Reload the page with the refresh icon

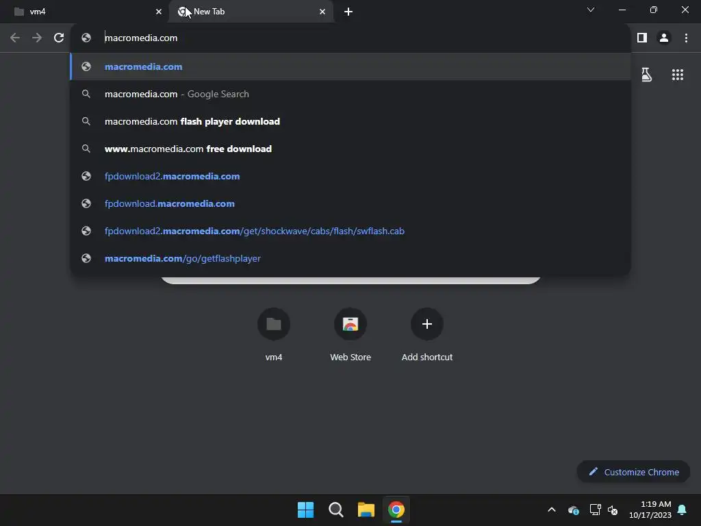click(59, 38)
